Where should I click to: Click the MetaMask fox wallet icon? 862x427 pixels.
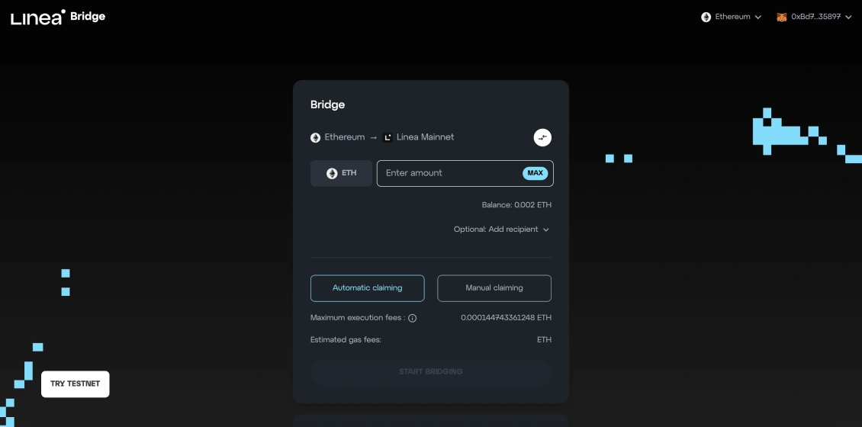781,17
